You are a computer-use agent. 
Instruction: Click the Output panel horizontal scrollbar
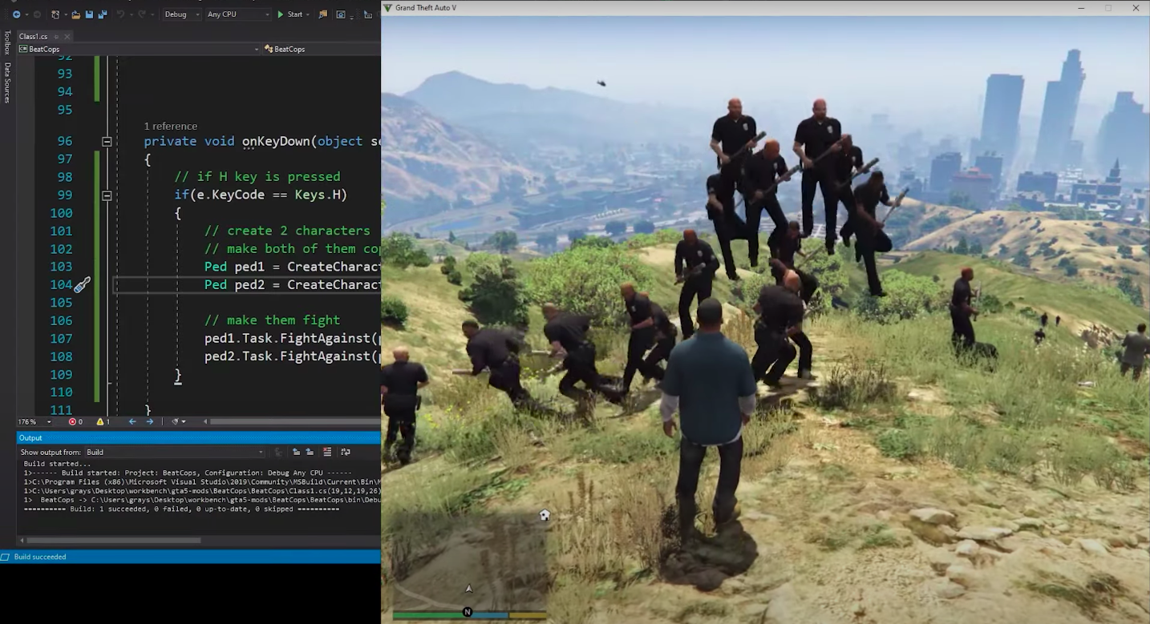[114, 540]
